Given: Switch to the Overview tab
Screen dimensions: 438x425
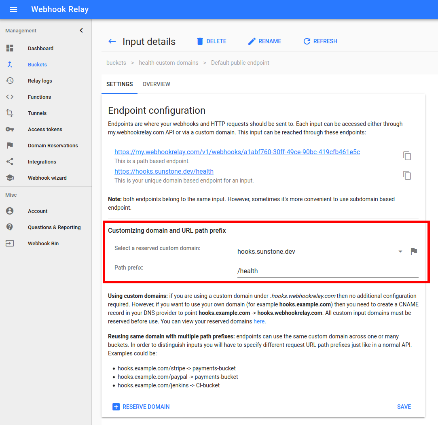Looking at the screenshot, I should click(x=156, y=84).
